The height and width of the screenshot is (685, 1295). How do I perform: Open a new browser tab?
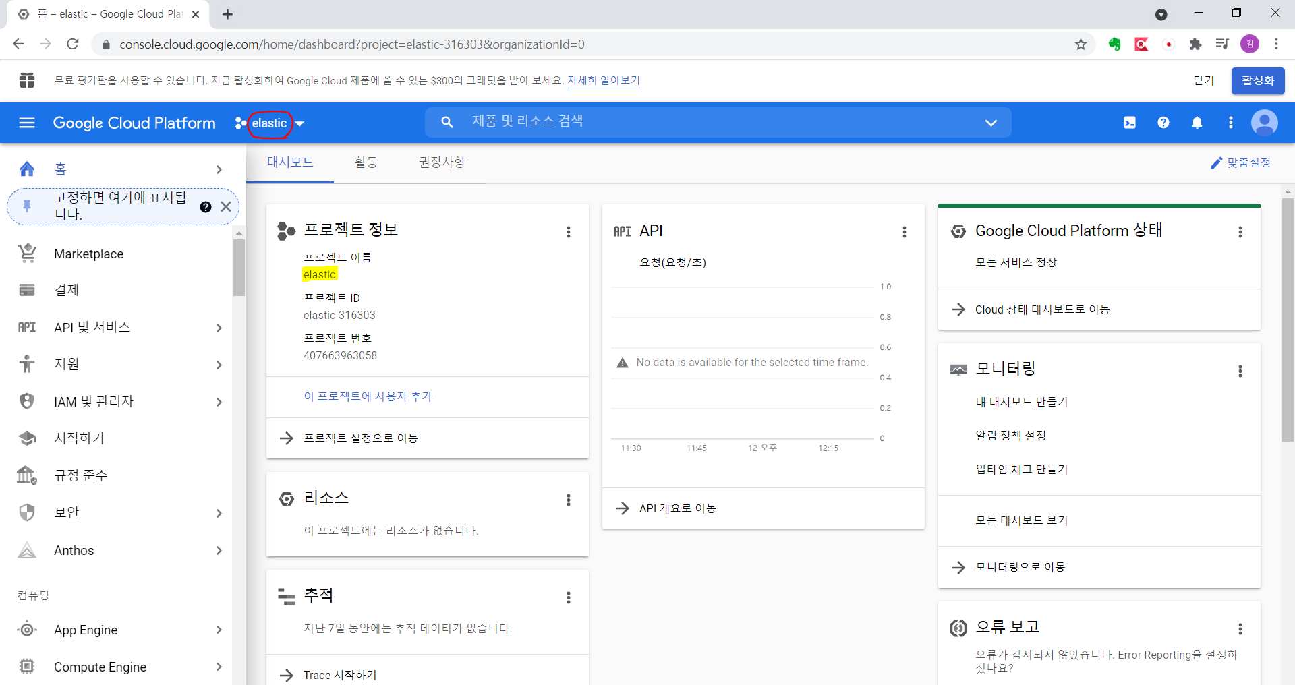point(228,14)
